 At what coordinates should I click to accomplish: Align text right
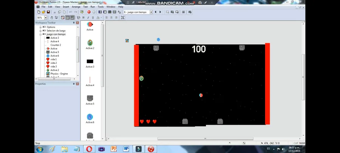click(116, 17)
